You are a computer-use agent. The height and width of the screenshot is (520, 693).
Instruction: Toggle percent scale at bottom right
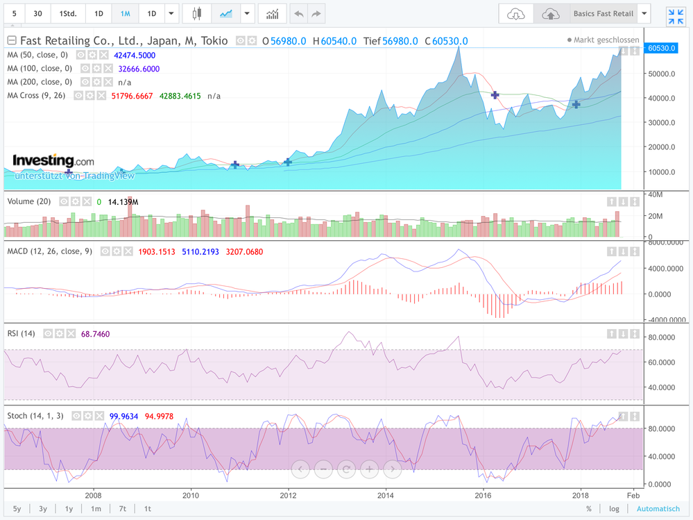[589, 509]
